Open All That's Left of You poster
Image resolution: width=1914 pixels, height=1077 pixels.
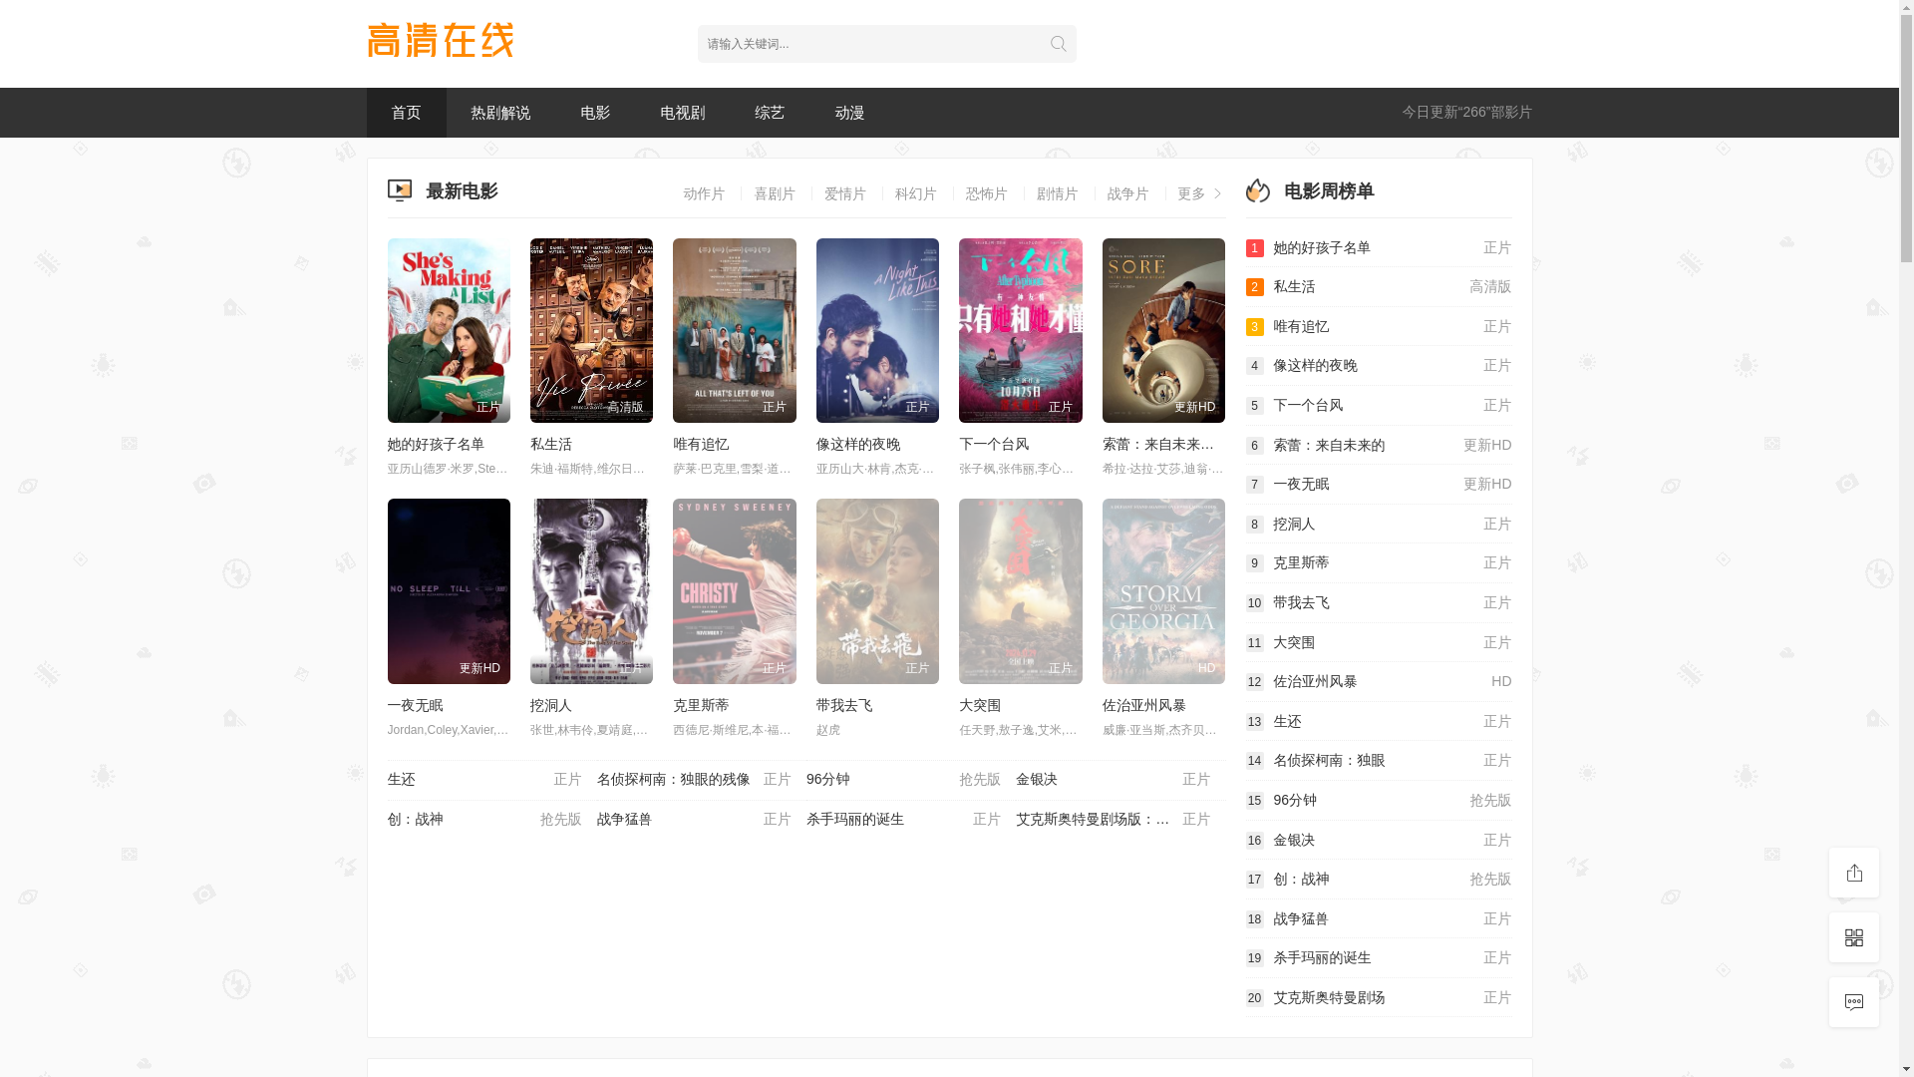(735, 330)
